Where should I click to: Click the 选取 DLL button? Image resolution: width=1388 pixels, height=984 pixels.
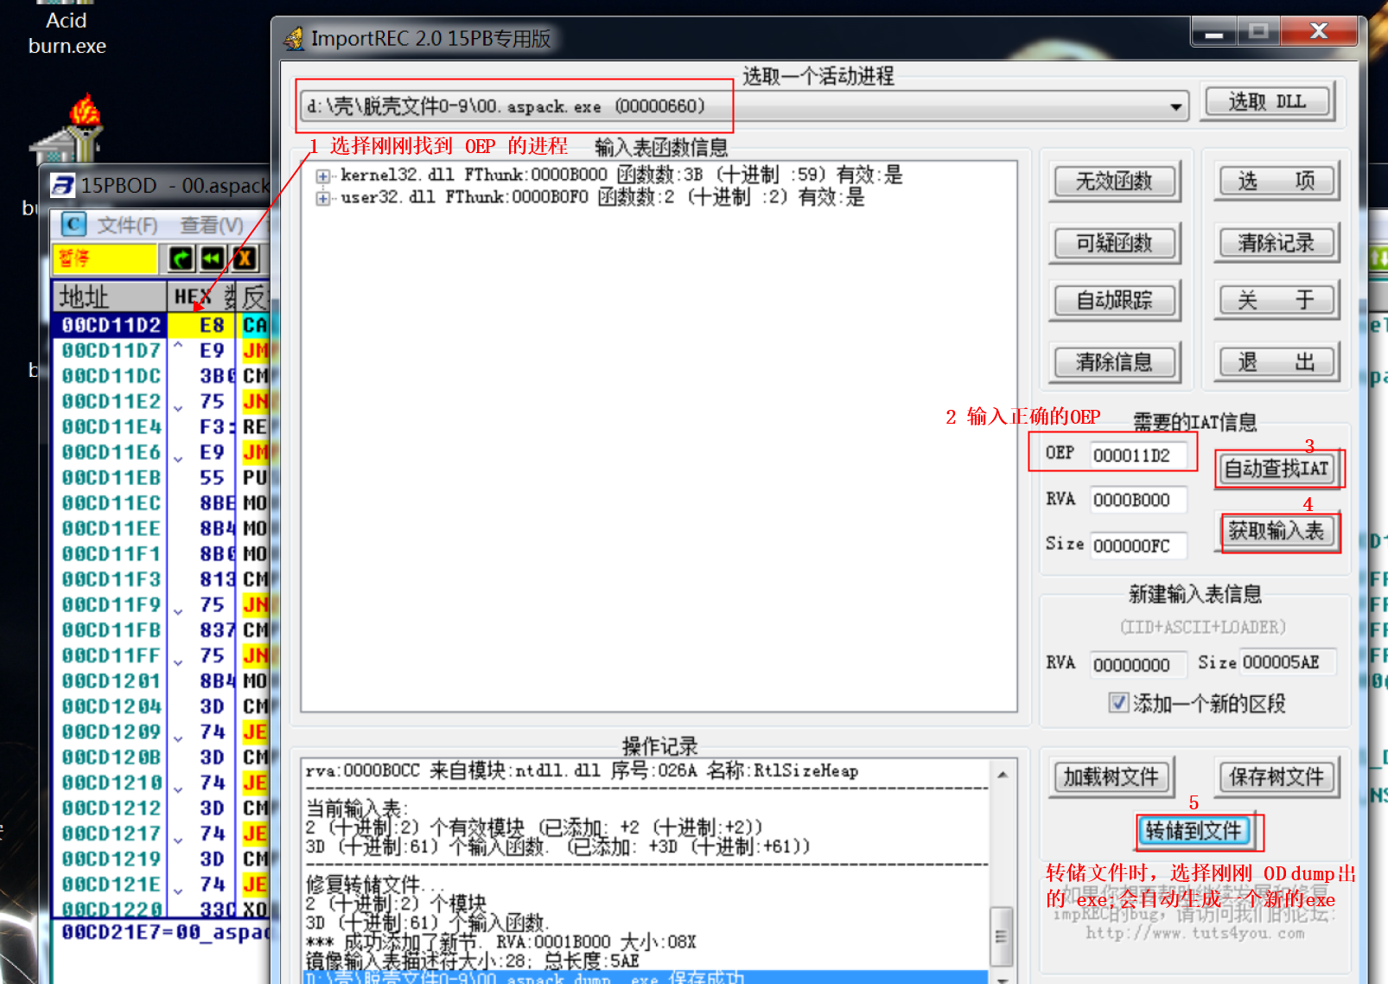click(x=1267, y=100)
